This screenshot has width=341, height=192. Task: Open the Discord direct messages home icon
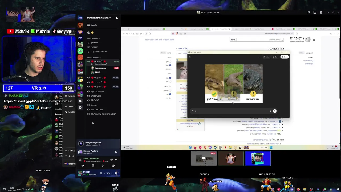click(80, 18)
